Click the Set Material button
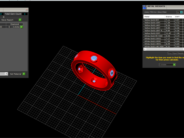Image resolution: width=184 pixels, height=138 pixels. click(16, 74)
